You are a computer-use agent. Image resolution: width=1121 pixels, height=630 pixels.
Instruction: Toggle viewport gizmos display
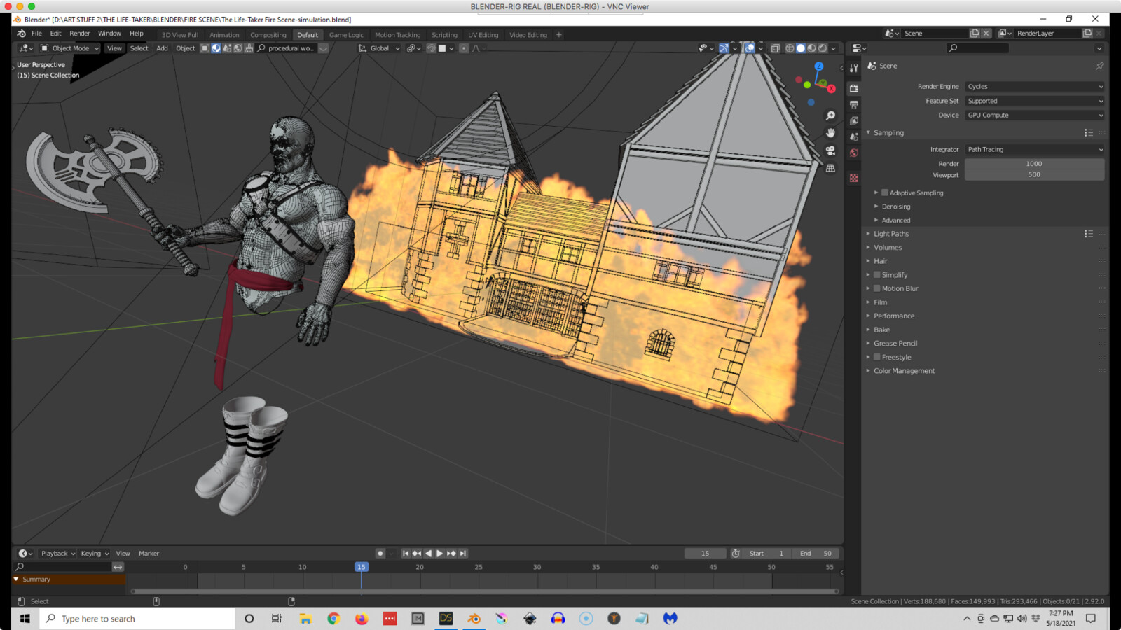pos(724,48)
